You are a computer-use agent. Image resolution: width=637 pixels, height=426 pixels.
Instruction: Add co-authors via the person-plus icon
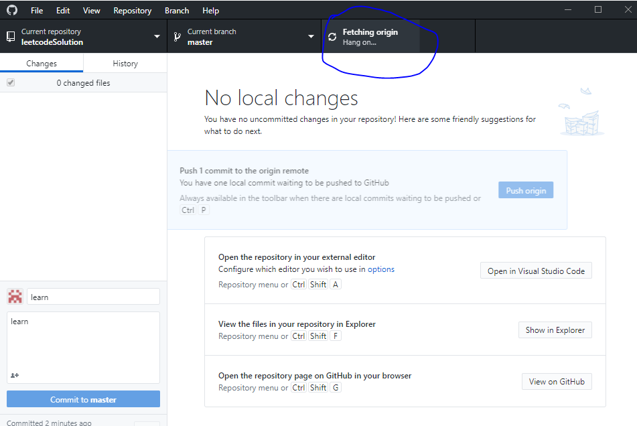click(15, 375)
